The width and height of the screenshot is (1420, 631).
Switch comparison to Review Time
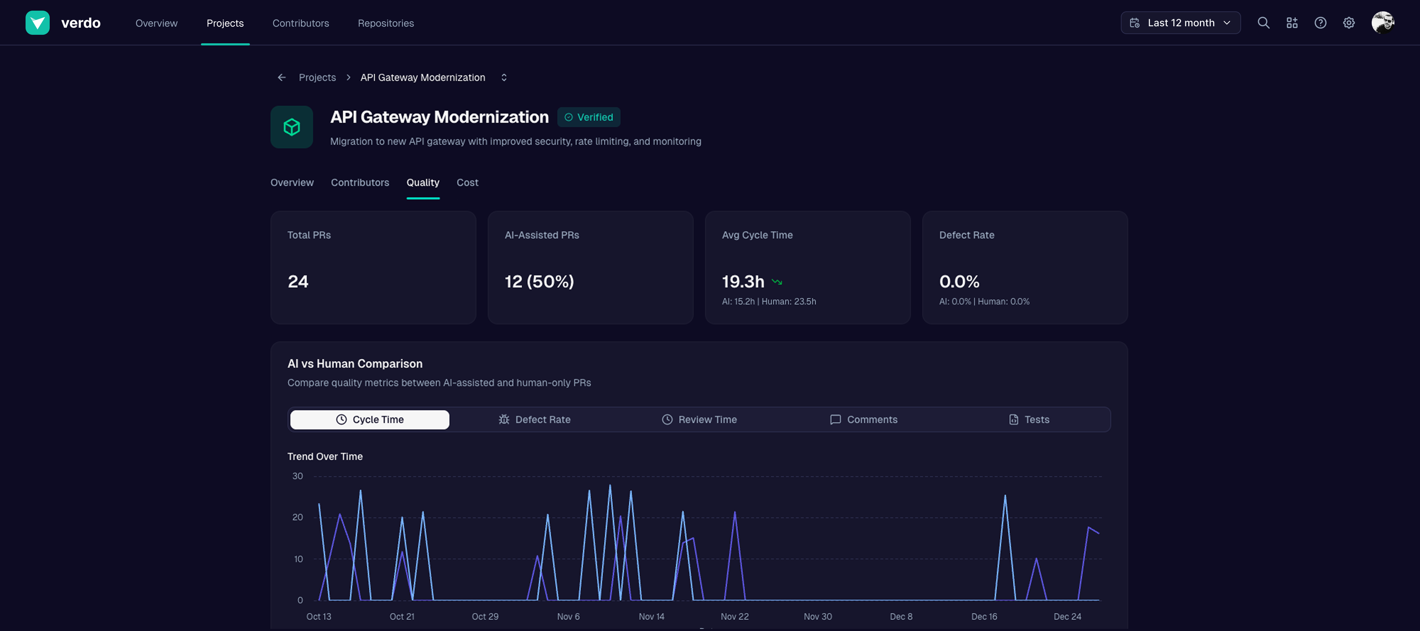coord(699,419)
